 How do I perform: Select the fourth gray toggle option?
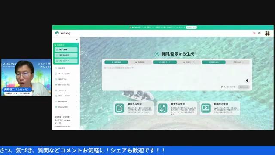pos(189,62)
